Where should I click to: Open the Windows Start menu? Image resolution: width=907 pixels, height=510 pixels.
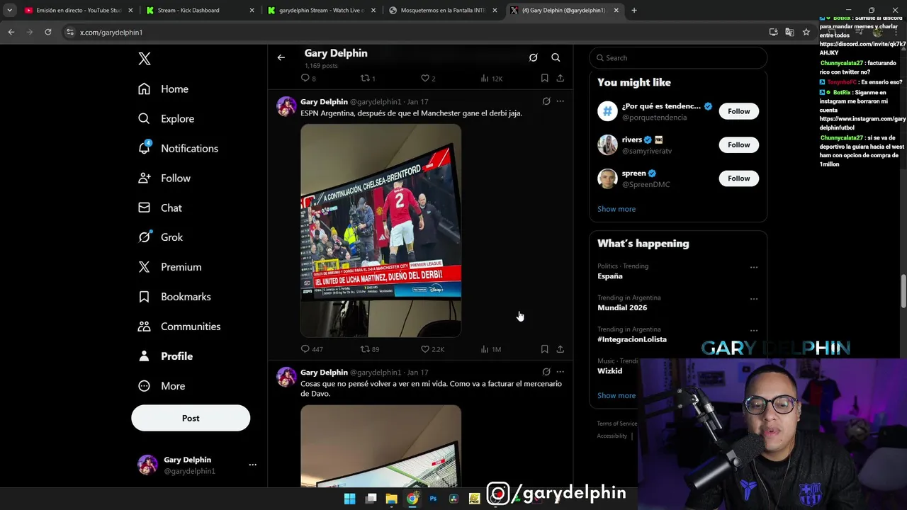pos(349,499)
